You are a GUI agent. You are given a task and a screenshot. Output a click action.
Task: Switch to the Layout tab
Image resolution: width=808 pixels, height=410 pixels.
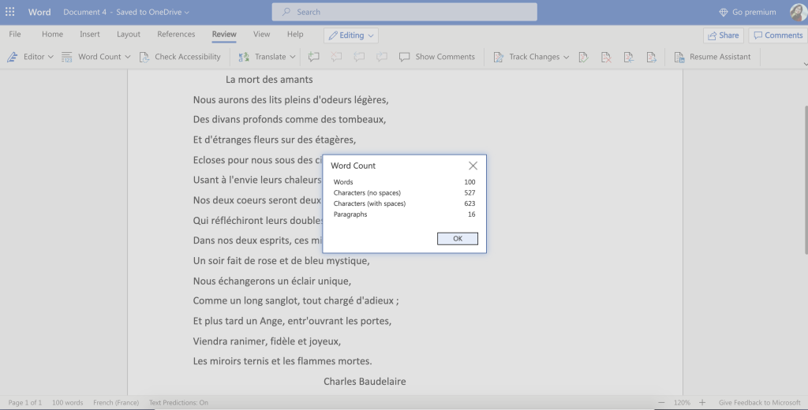(129, 34)
